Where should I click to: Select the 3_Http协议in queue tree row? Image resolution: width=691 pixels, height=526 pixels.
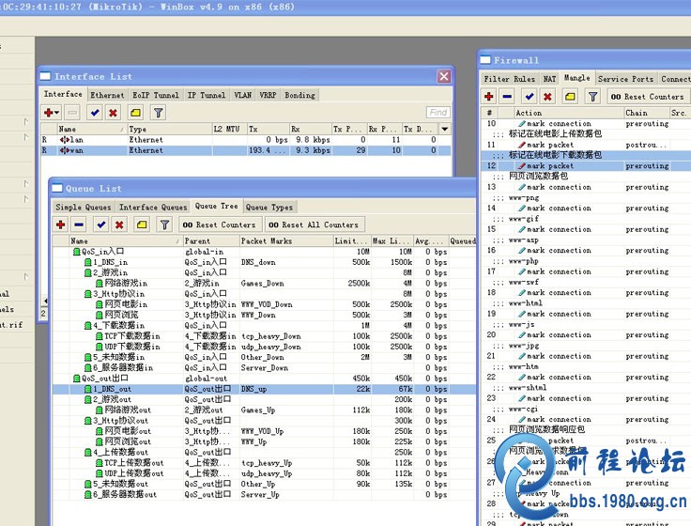(119, 293)
